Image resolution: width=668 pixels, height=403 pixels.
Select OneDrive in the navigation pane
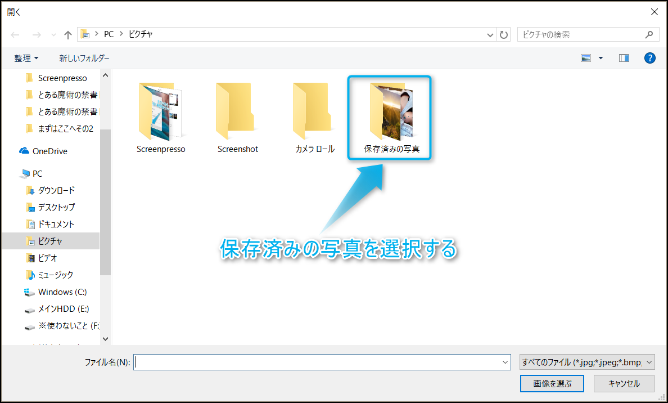pos(49,151)
